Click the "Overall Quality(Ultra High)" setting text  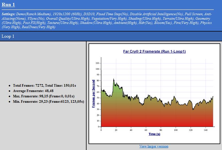coord(68,19)
